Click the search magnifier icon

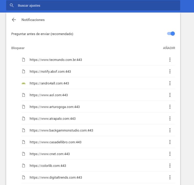click(x=12, y=5)
